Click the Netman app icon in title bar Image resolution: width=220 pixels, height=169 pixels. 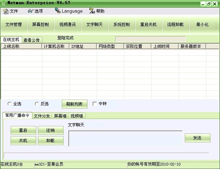[x=3, y=3]
